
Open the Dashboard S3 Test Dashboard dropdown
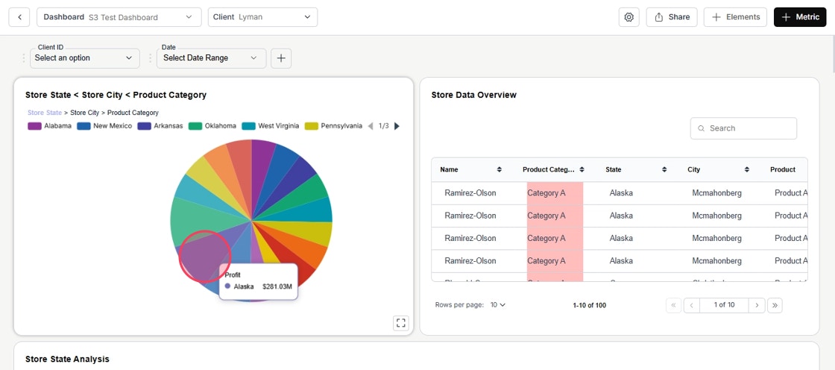tap(119, 17)
